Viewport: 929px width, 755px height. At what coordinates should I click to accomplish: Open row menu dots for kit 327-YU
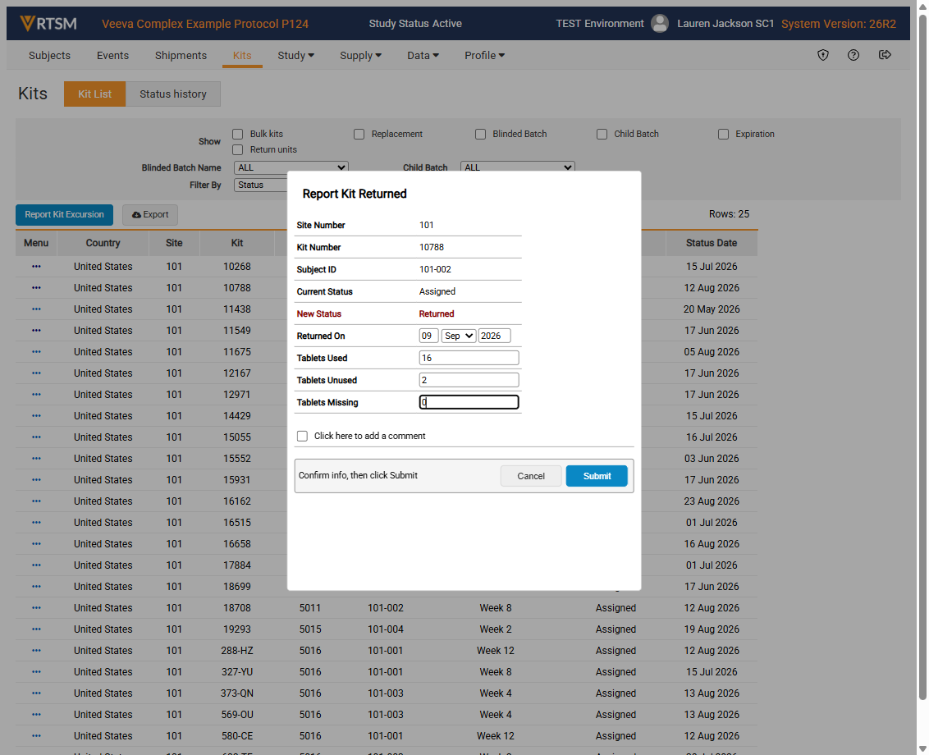tap(36, 672)
